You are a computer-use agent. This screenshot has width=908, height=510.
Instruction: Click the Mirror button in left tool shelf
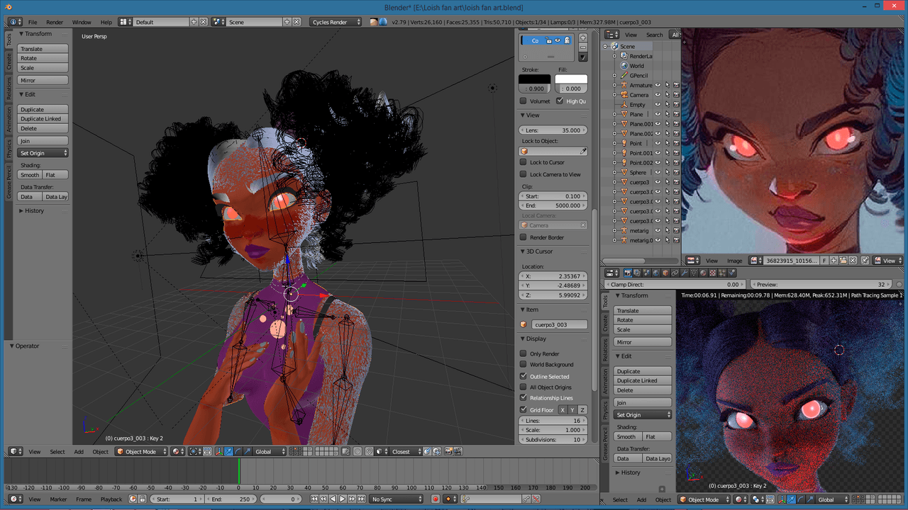43,80
